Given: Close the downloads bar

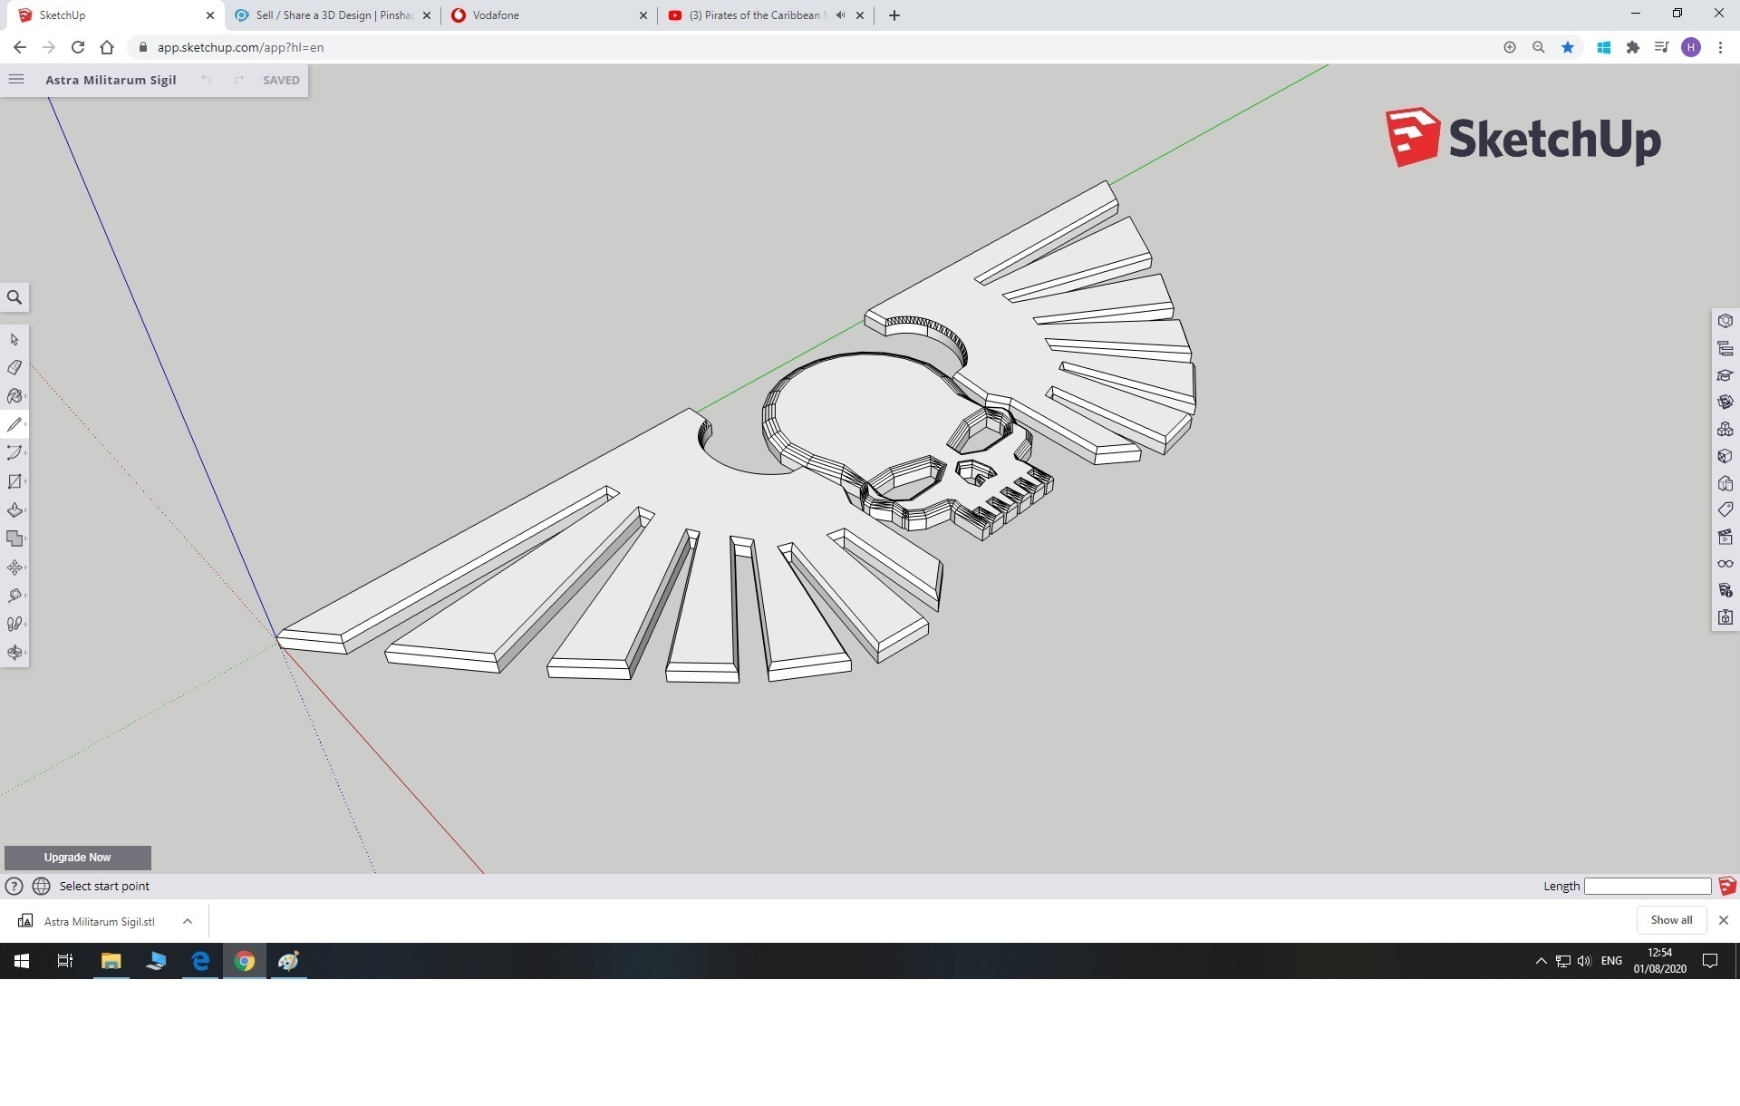Looking at the screenshot, I should (x=1724, y=920).
